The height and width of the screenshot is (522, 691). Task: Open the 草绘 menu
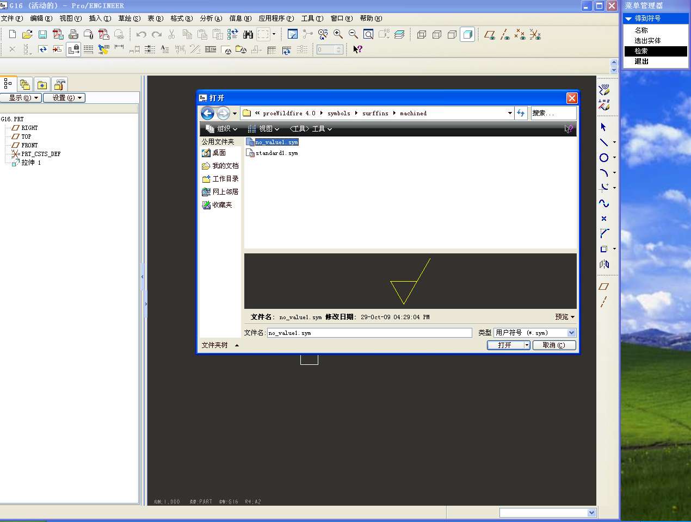pyautogui.click(x=129, y=18)
